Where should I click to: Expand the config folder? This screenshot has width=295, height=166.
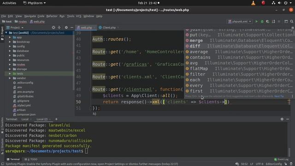point(10,46)
